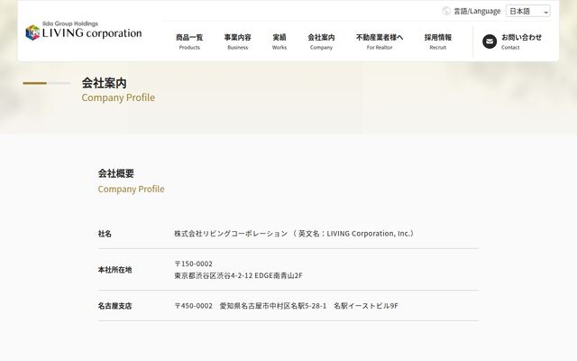This screenshot has width=577, height=361.
Task: Click the globe language icon
Action: 446,11
